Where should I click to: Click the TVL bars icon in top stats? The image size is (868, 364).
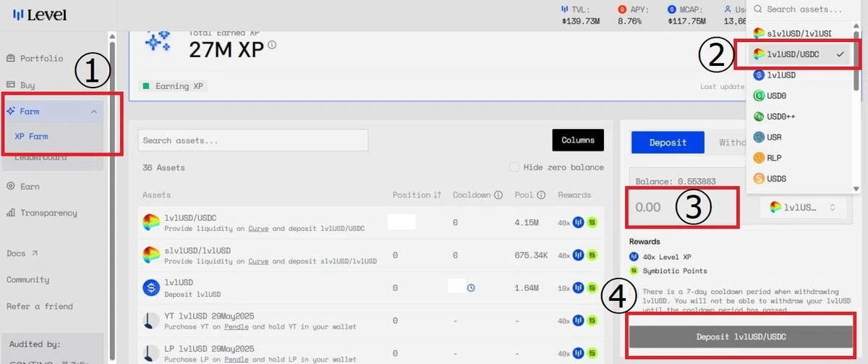point(565,9)
